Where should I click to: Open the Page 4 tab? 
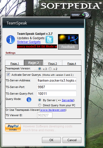click(x=72, y=63)
